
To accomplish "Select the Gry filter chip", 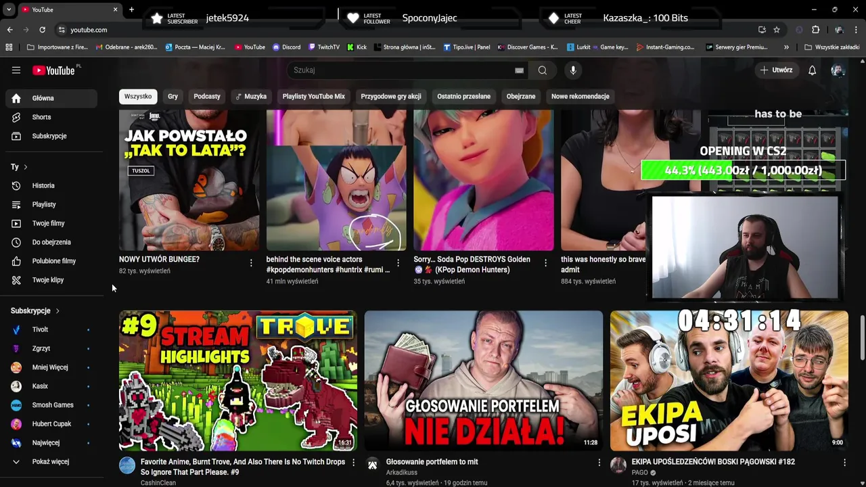I will pos(173,97).
